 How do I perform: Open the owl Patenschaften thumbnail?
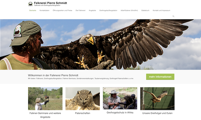83,99
